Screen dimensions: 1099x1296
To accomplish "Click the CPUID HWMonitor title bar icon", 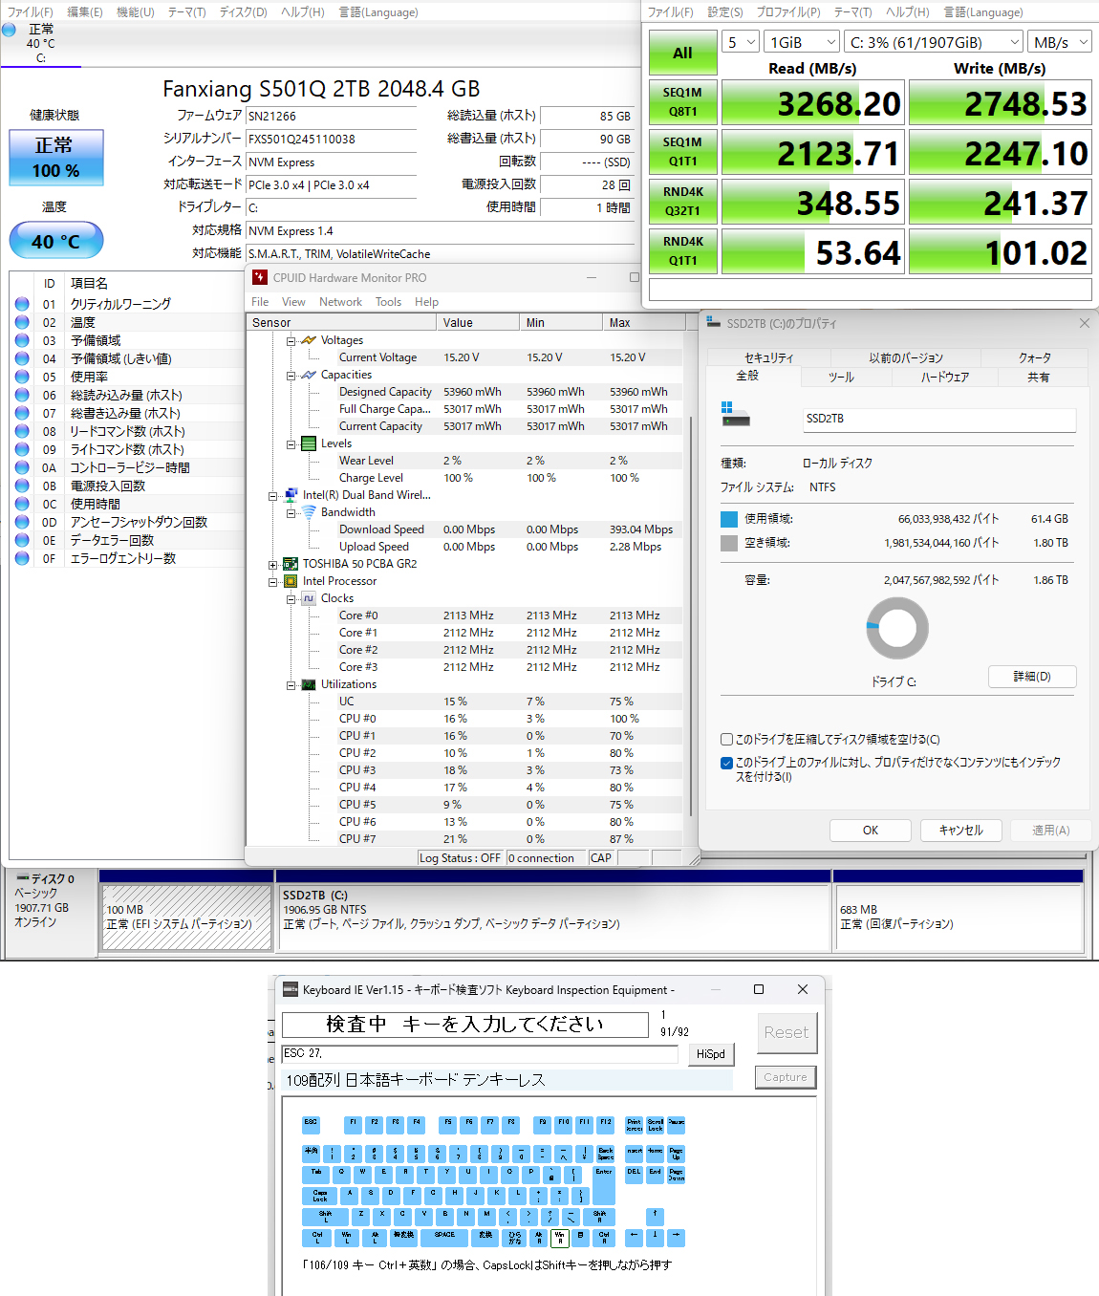I will tap(260, 277).
